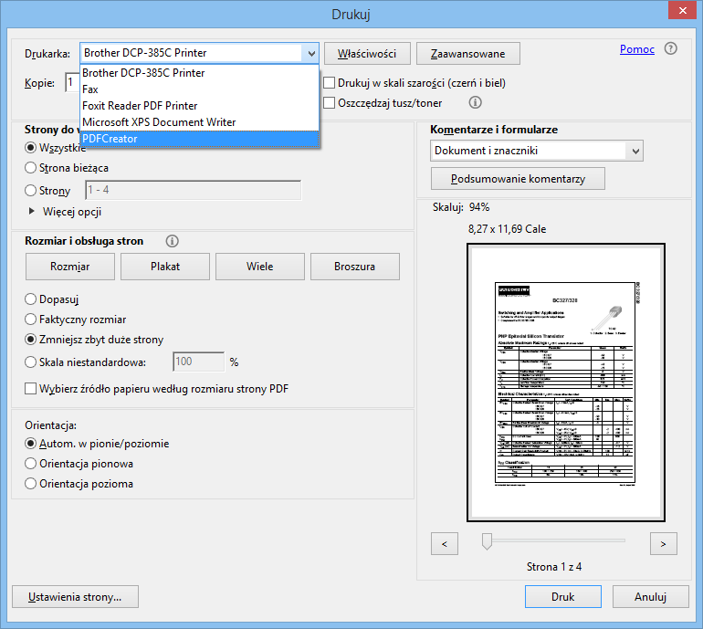Image resolution: width=703 pixels, height=629 pixels.
Task: Click the page preview slider handle
Action: pos(487,541)
